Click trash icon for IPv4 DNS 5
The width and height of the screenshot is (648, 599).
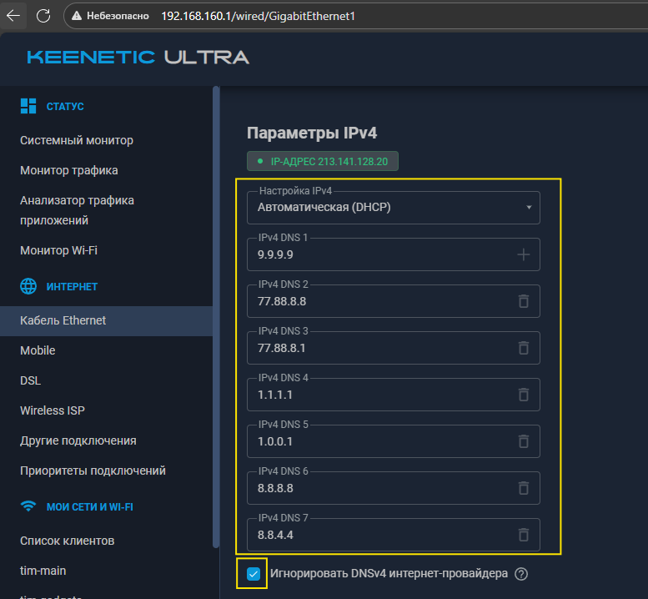coord(523,441)
